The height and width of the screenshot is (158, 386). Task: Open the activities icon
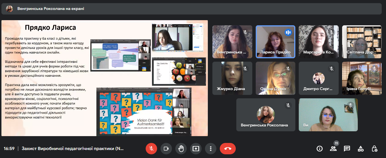click(361, 148)
